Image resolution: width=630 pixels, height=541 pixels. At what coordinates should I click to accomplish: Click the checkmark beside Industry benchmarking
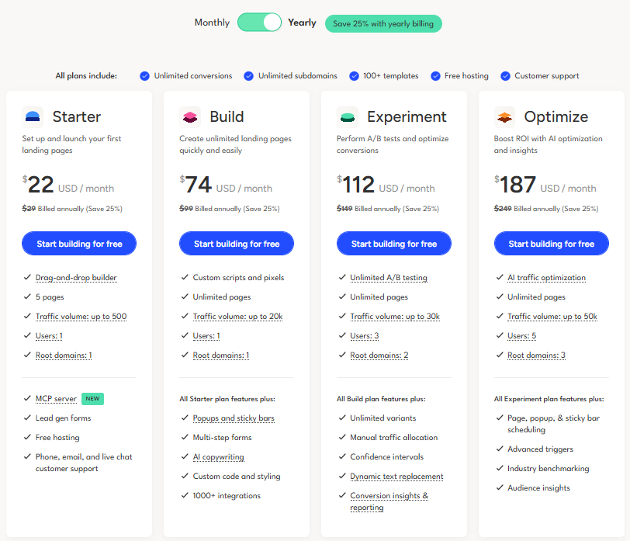point(500,468)
